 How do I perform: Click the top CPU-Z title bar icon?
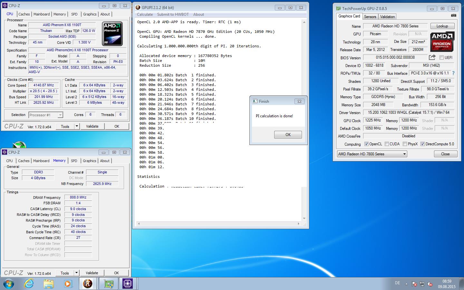(x=5, y=5)
